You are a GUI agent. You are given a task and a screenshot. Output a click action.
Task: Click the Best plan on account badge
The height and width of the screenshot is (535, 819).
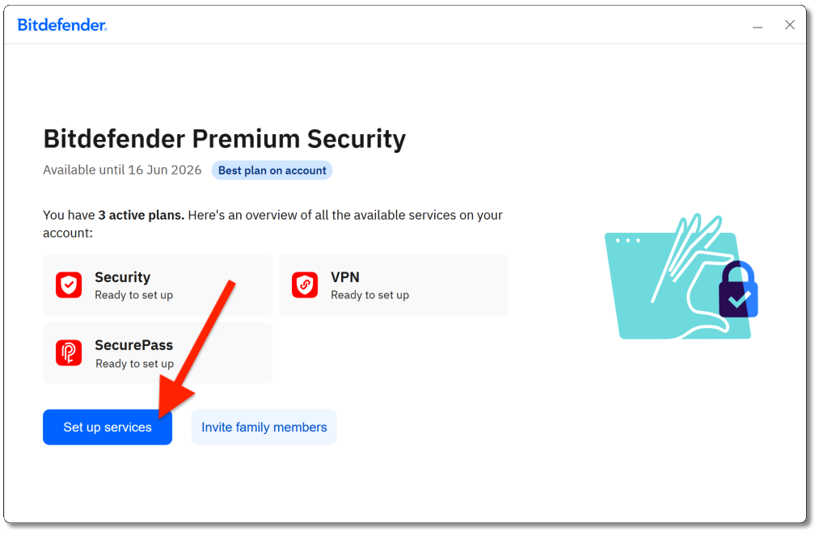click(272, 170)
